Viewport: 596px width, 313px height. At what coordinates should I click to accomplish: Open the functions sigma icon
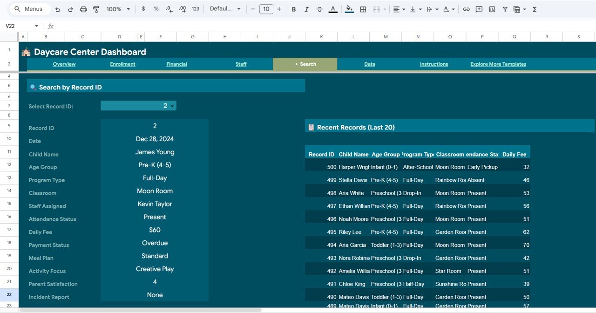pos(535,9)
